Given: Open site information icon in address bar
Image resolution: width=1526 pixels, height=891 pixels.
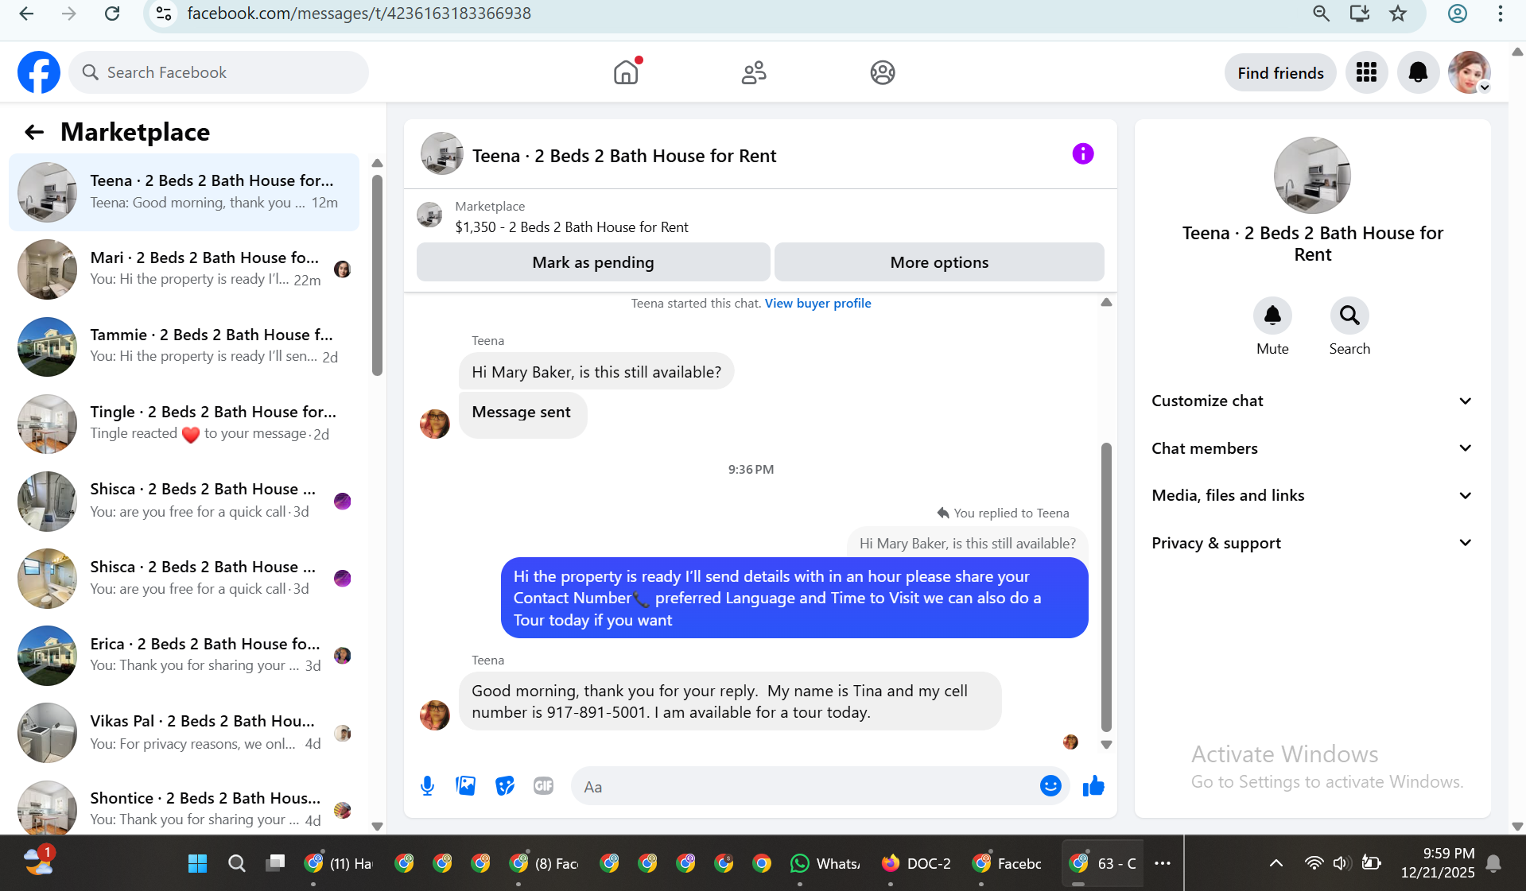Looking at the screenshot, I should (164, 14).
